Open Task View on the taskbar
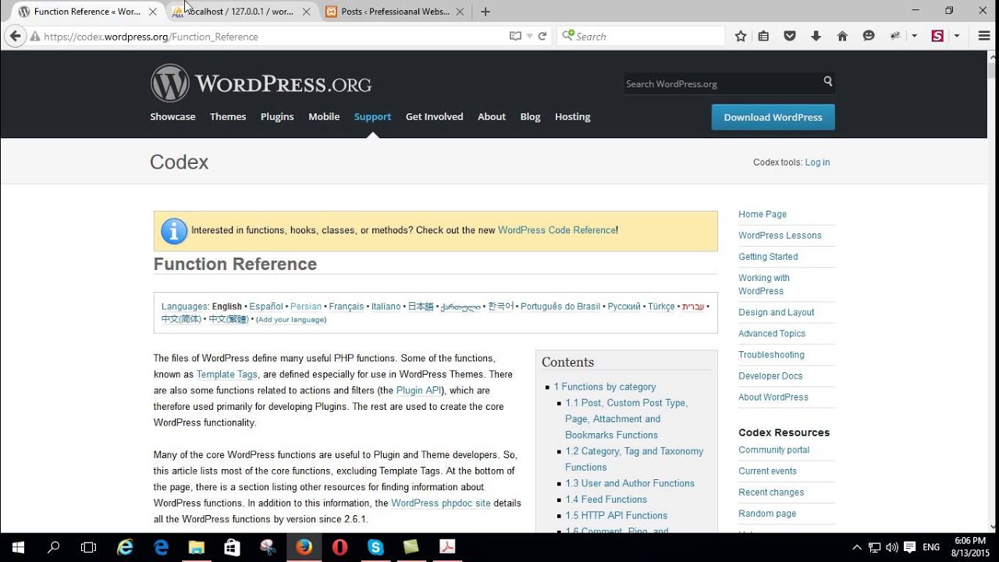Viewport: 999px width, 562px height. [x=89, y=547]
